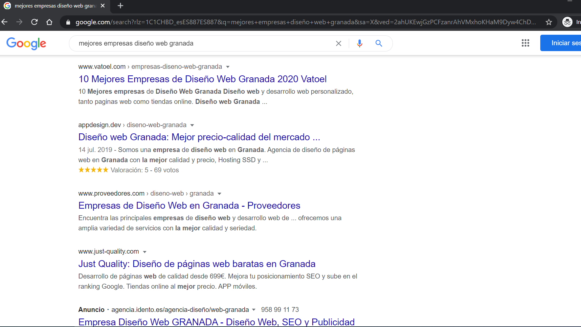Open the Just Quality web design link
The image size is (581, 327).
coord(196,264)
